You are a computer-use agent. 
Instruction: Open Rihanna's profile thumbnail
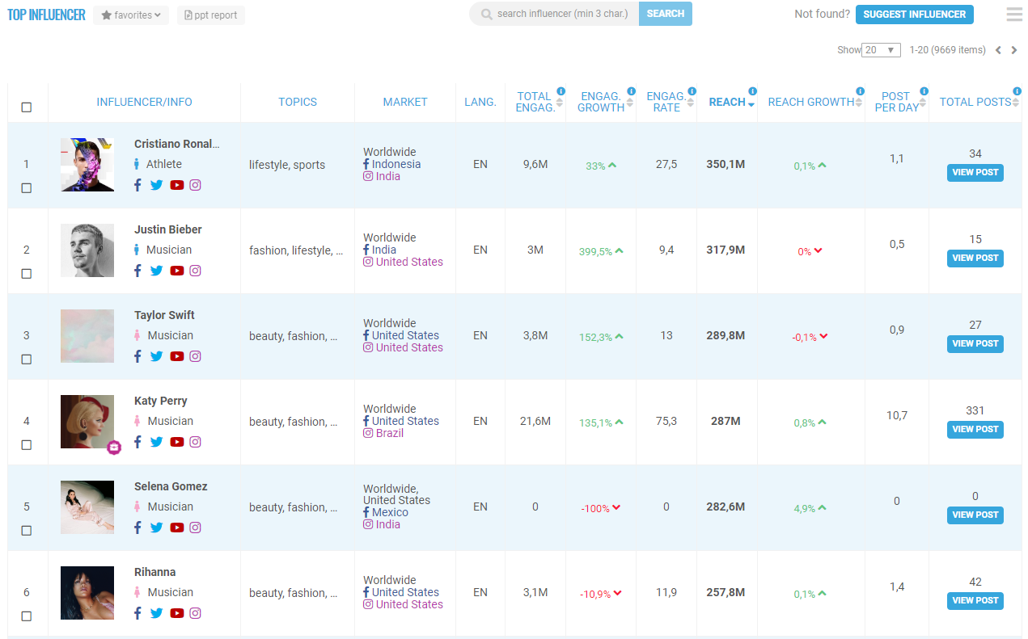tap(87, 593)
